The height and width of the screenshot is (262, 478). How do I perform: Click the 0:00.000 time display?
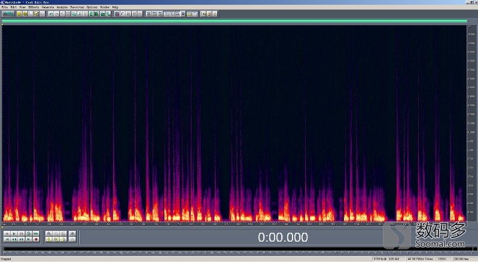(283, 238)
